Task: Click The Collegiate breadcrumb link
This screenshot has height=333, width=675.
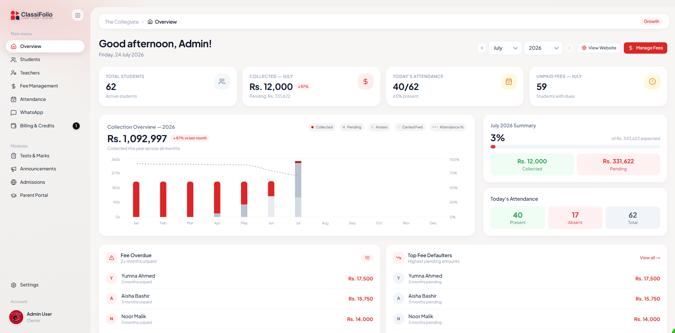Action: point(122,22)
